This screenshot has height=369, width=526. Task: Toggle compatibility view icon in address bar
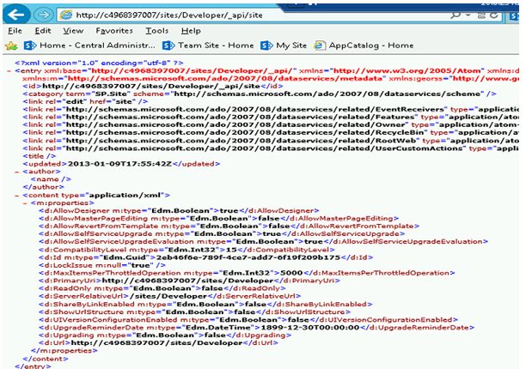click(481, 15)
